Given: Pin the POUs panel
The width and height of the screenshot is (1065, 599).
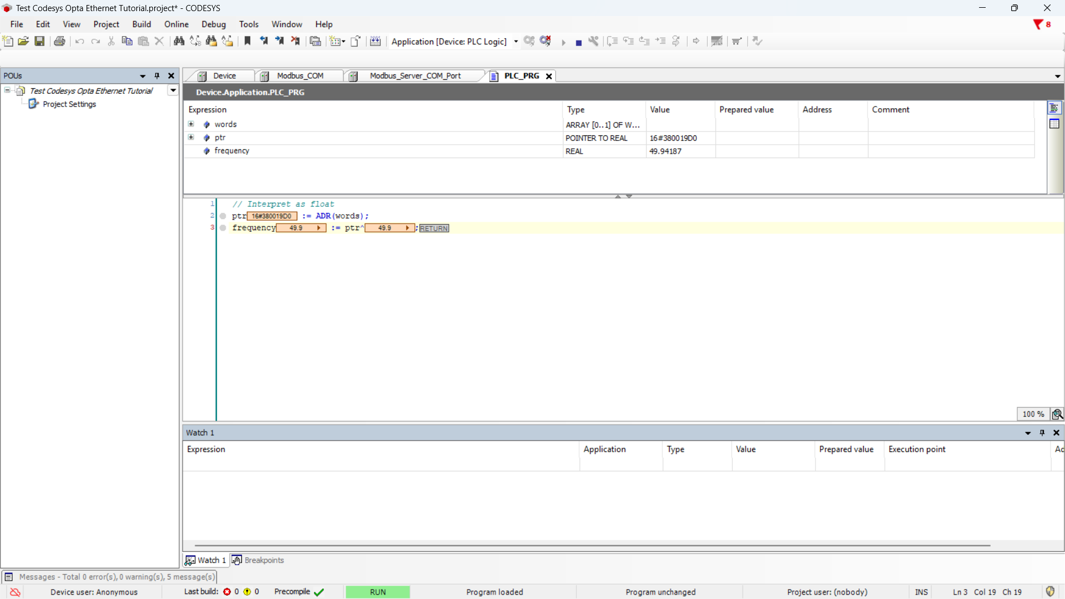Looking at the screenshot, I should tap(157, 76).
